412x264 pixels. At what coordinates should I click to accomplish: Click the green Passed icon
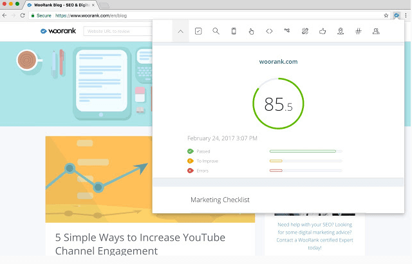pyautogui.click(x=191, y=151)
